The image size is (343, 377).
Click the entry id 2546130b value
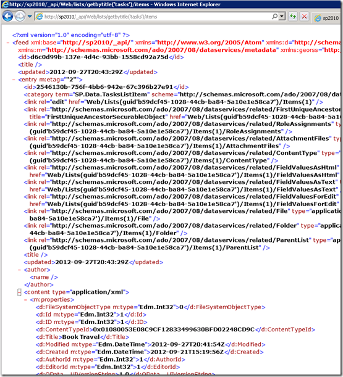click(x=104, y=87)
